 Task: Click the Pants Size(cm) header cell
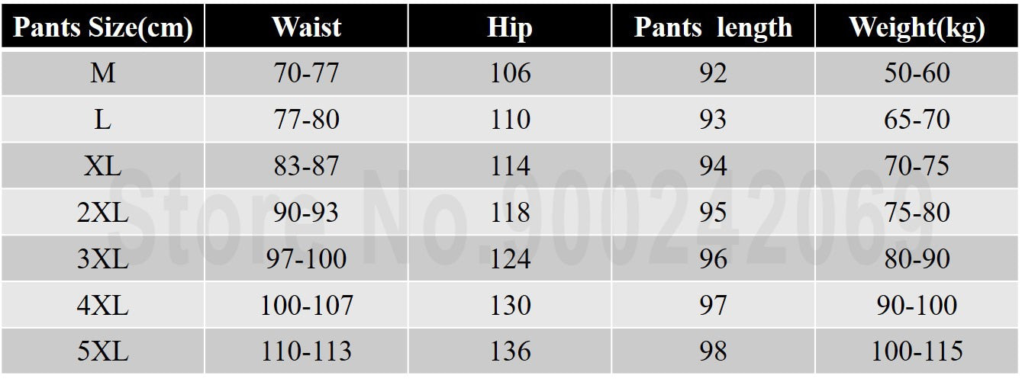tap(102, 27)
